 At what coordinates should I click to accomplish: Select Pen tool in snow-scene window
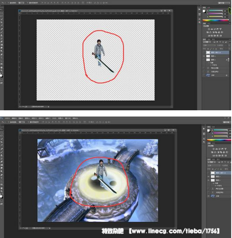click(x=2, y=175)
